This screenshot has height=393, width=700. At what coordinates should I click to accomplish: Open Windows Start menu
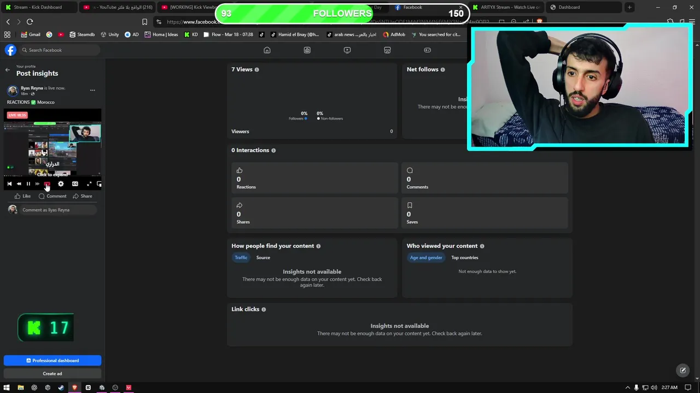click(7, 388)
